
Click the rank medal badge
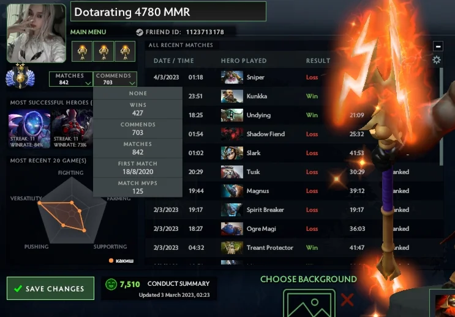tap(20, 76)
